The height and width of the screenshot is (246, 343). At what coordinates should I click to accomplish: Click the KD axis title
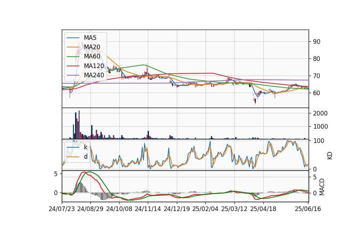point(330,155)
